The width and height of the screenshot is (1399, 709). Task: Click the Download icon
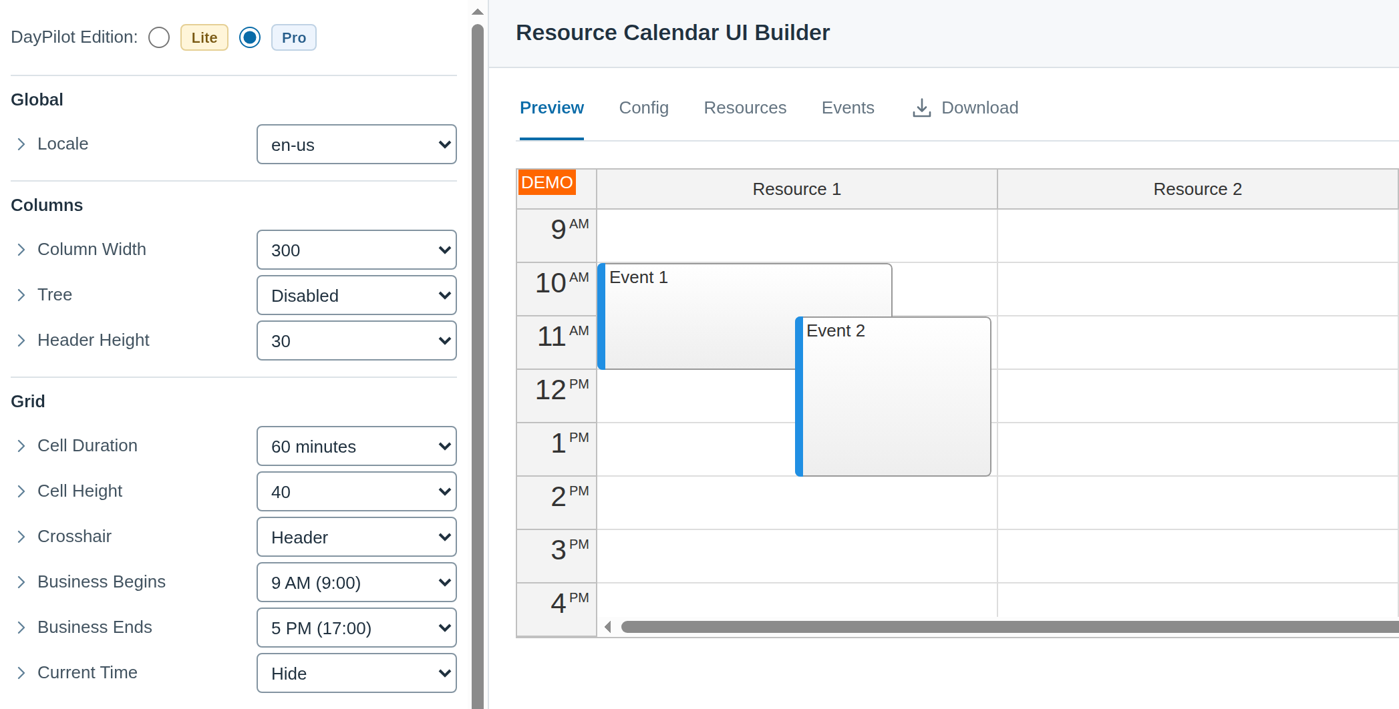pos(922,107)
